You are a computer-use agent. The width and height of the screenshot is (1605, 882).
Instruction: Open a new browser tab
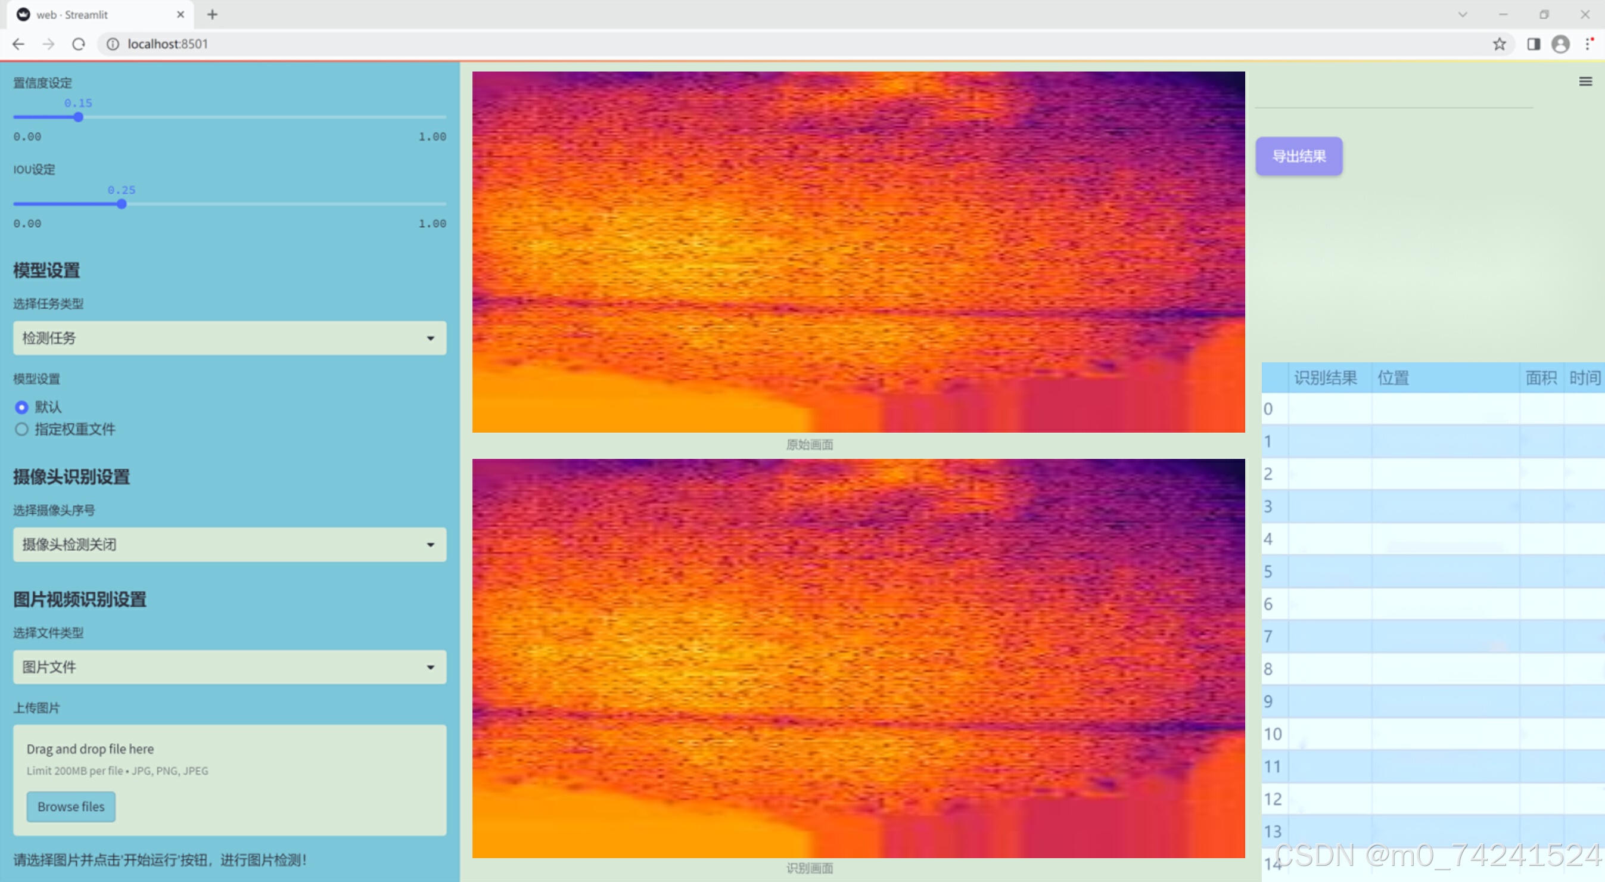[213, 14]
